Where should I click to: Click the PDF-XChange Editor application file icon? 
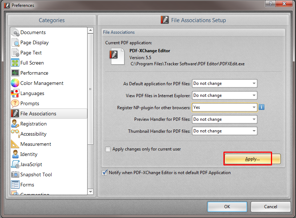[x=117, y=57]
